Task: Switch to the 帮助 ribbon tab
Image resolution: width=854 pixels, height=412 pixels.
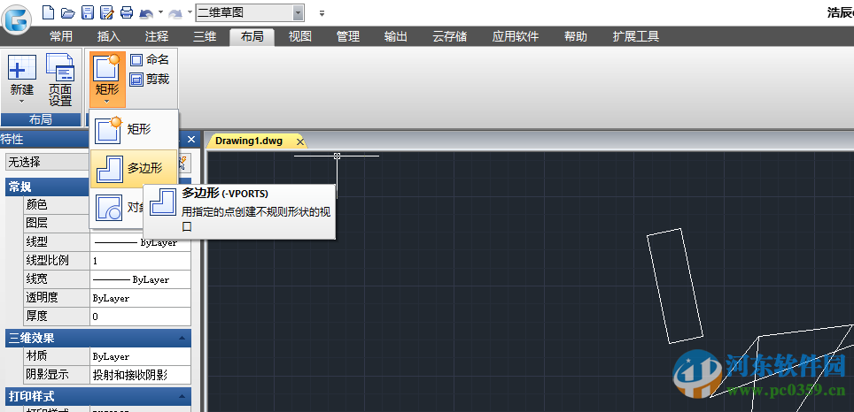Action: (576, 36)
